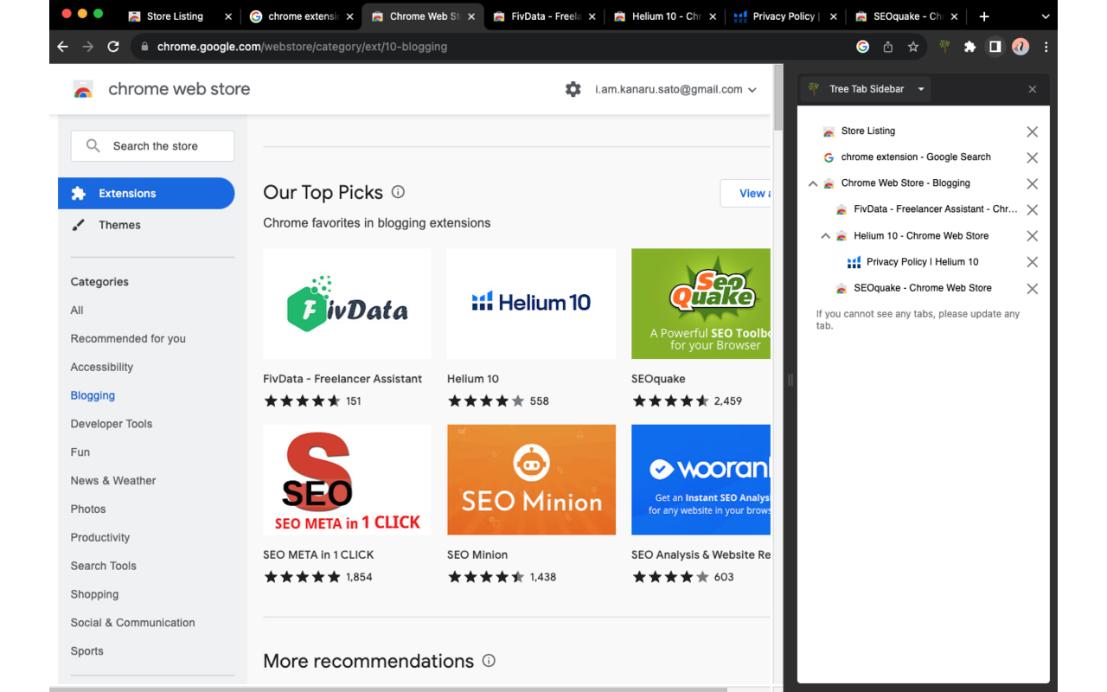Open Chrome three-dot menu

(x=1046, y=47)
